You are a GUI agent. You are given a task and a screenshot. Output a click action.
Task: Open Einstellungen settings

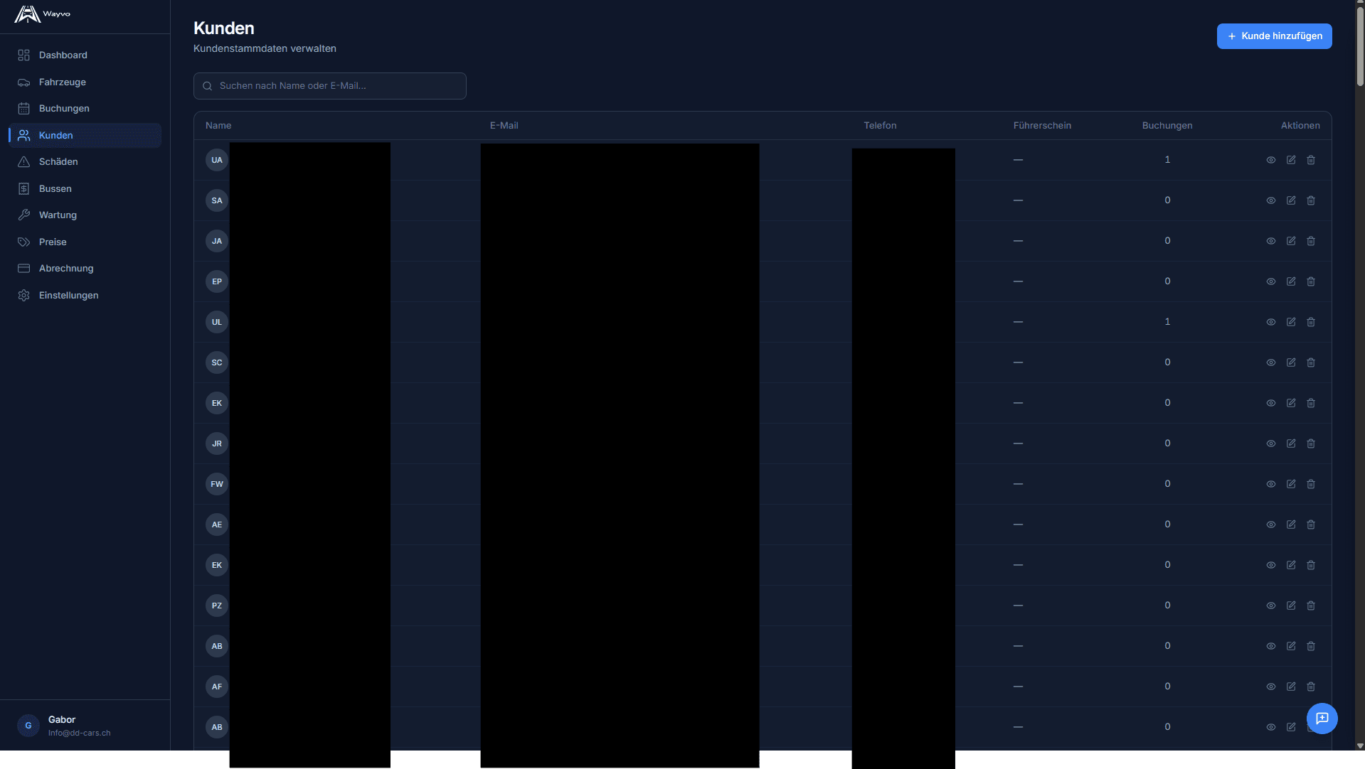68,296
